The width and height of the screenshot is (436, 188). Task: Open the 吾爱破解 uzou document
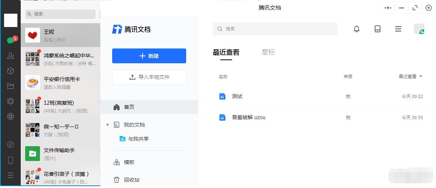(x=249, y=117)
